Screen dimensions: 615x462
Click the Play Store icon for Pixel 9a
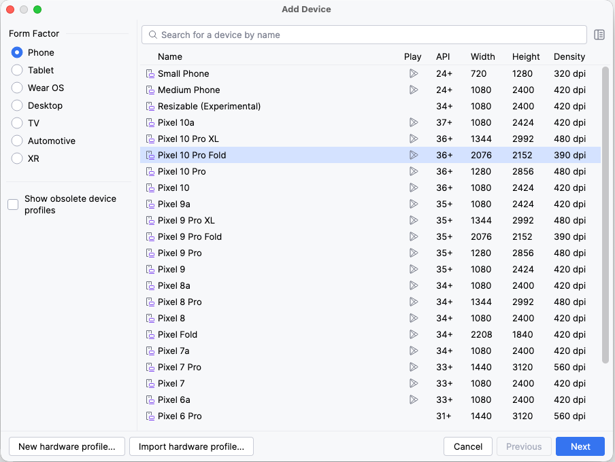414,204
